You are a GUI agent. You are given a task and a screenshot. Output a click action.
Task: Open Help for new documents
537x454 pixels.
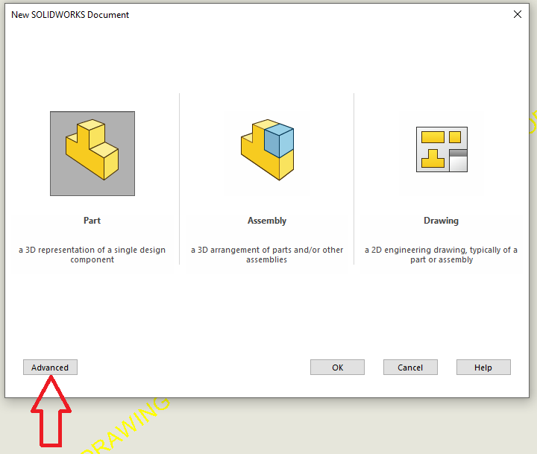(x=483, y=367)
